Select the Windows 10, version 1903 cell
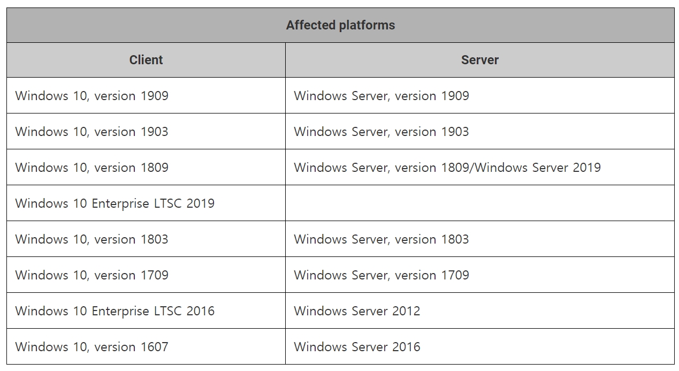Image resolution: width=679 pixels, height=371 pixels. pos(92,132)
